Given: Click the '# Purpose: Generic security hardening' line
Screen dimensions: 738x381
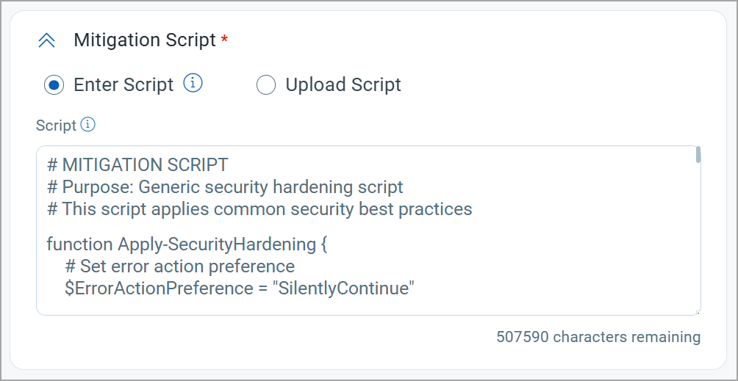Looking at the screenshot, I should [x=225, y=187].
